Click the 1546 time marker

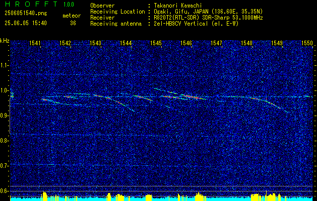tap(186, 43)
